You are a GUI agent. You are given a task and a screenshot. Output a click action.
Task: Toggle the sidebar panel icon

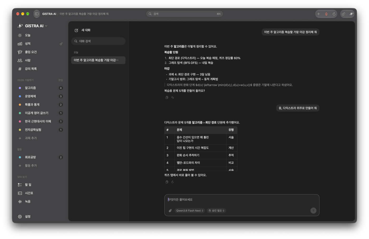(37, 14)
